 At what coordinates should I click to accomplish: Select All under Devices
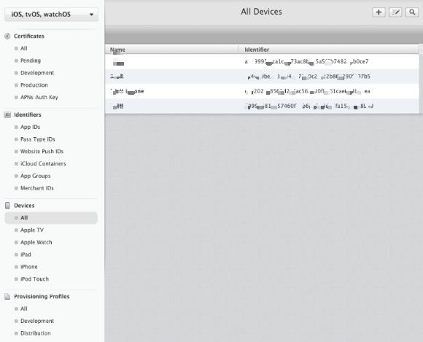(51, 218)
